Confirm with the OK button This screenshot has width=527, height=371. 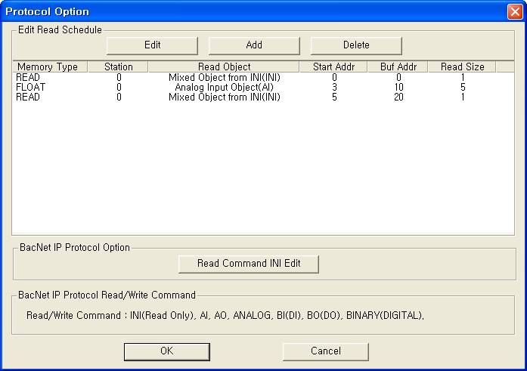point(167,351)
